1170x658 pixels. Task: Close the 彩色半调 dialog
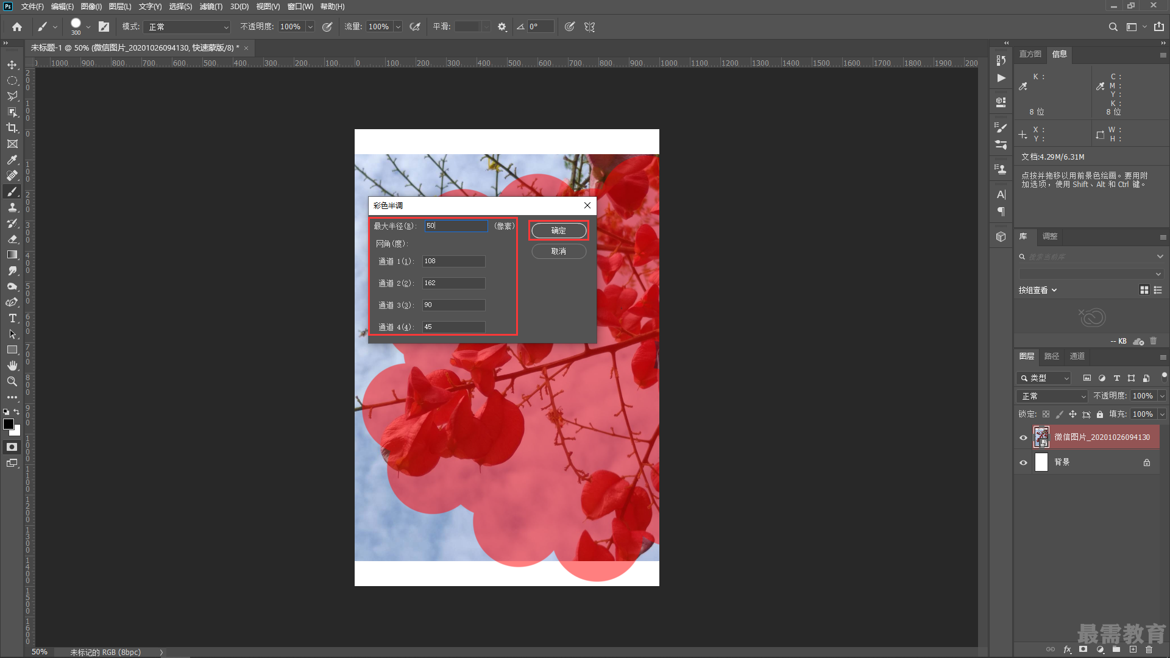(x=587, y=205)
